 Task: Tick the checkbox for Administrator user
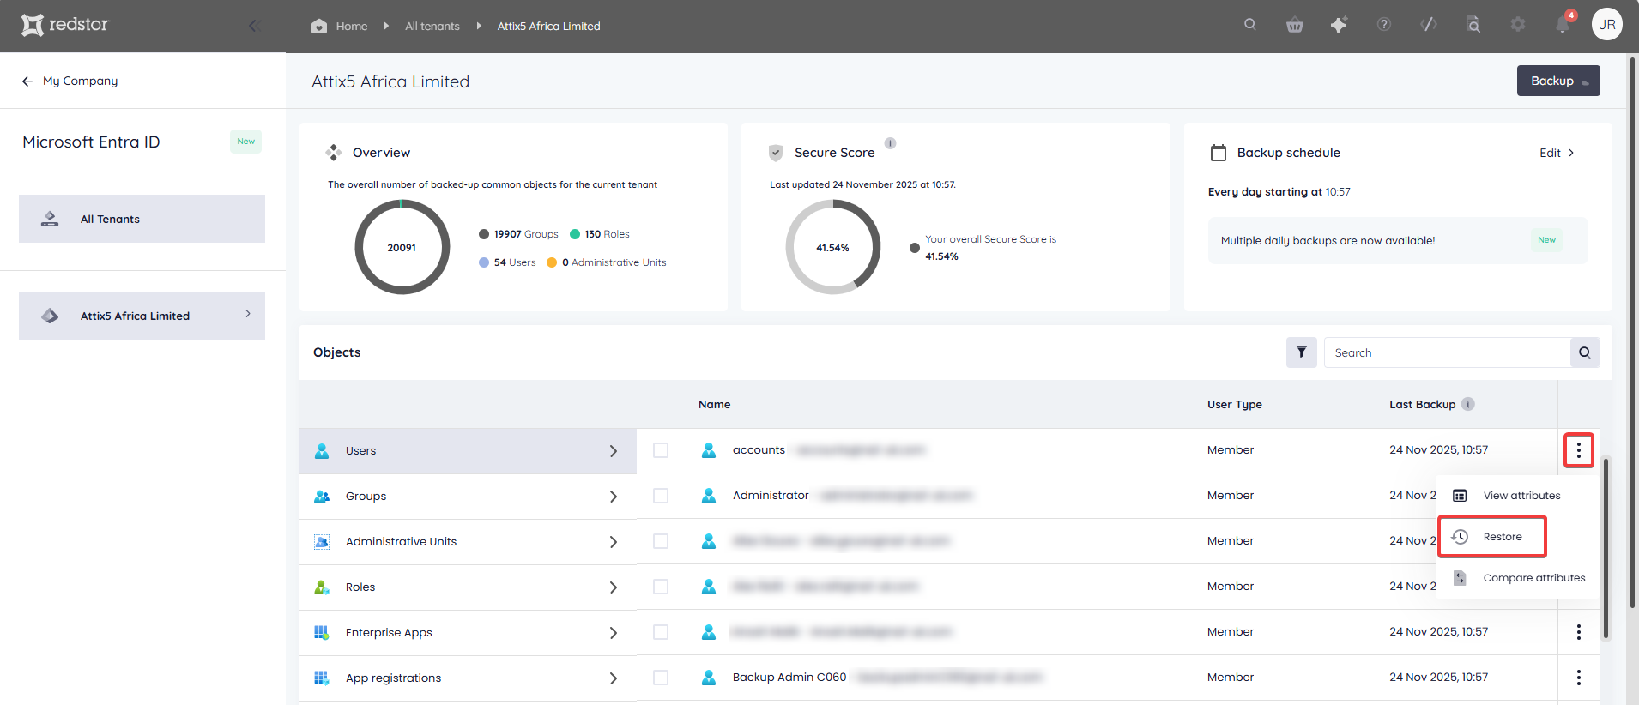(661, 496)
